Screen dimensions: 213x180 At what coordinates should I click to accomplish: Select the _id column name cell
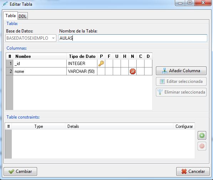[40, 63]
